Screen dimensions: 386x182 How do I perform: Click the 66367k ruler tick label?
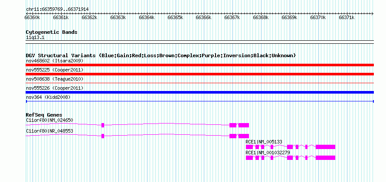(232, 17)
